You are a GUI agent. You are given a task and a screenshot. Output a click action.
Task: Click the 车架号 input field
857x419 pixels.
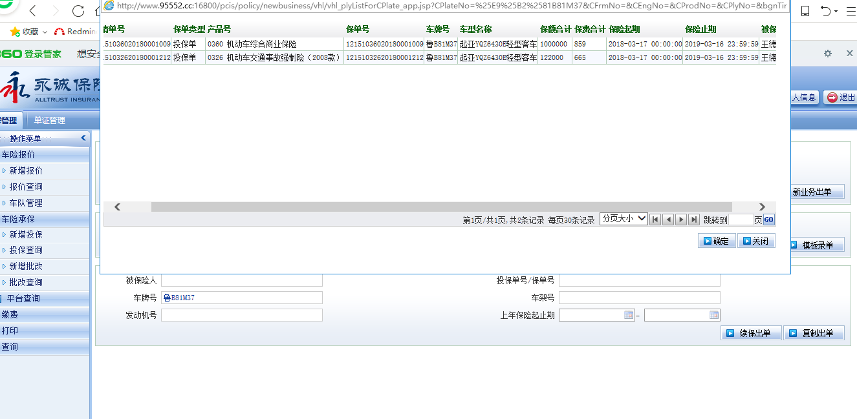(639, 298)
